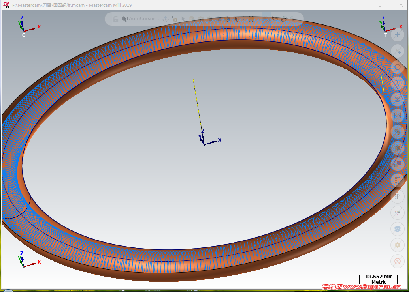Click the third solid cube selection icon

tap(209, 19)
